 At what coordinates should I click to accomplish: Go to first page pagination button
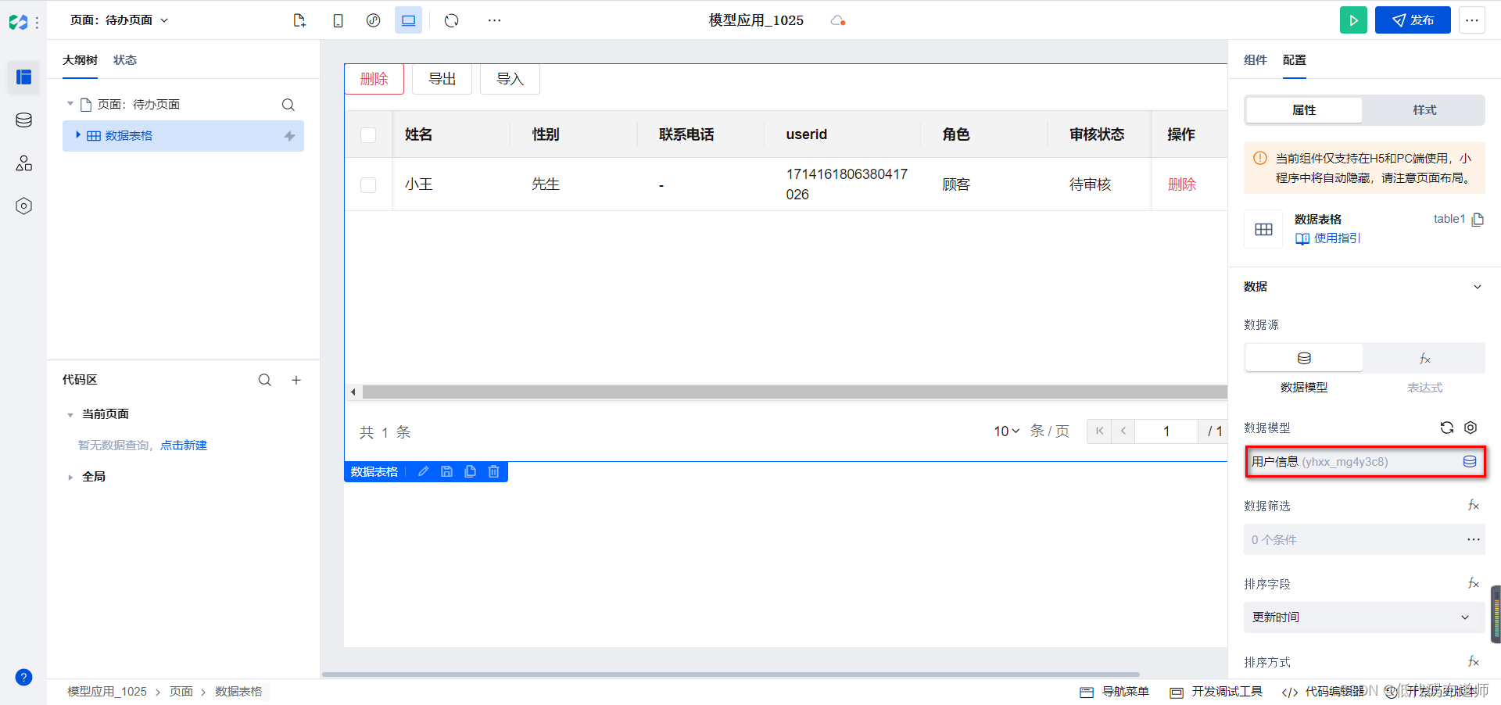click(x=1099, y=431)
